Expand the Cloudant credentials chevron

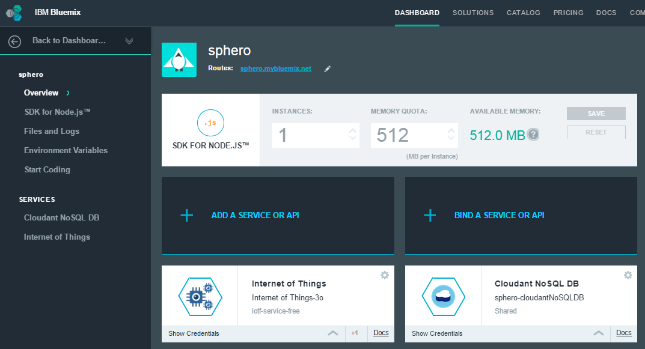599,333
